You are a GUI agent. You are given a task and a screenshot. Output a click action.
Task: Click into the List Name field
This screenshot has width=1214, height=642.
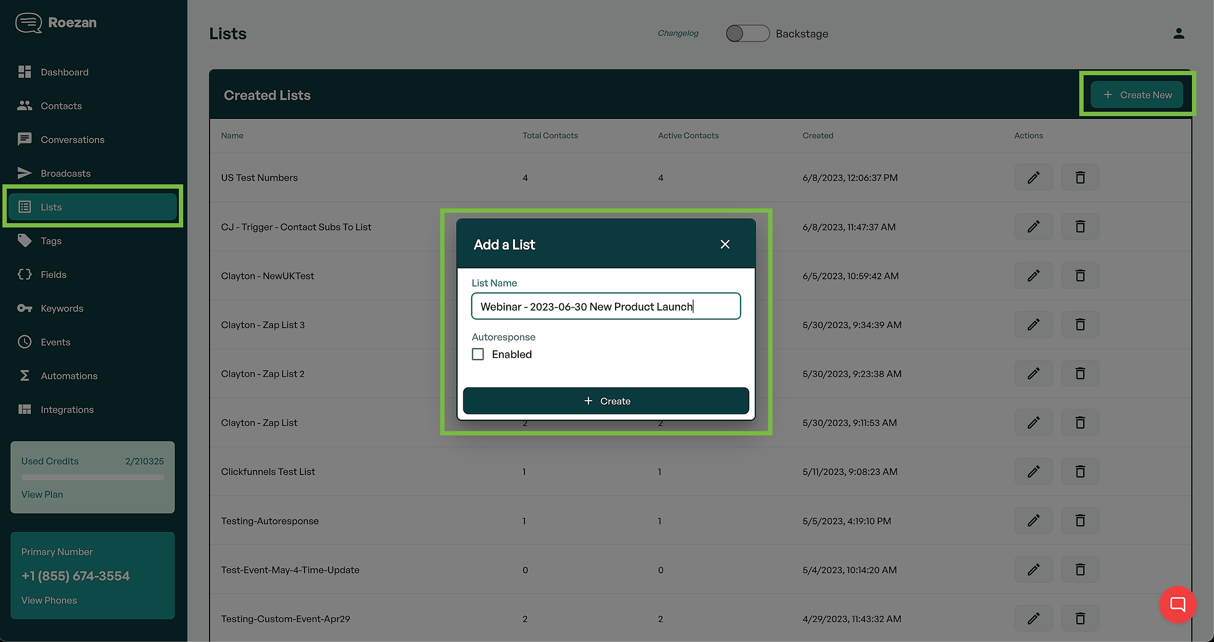606,306
